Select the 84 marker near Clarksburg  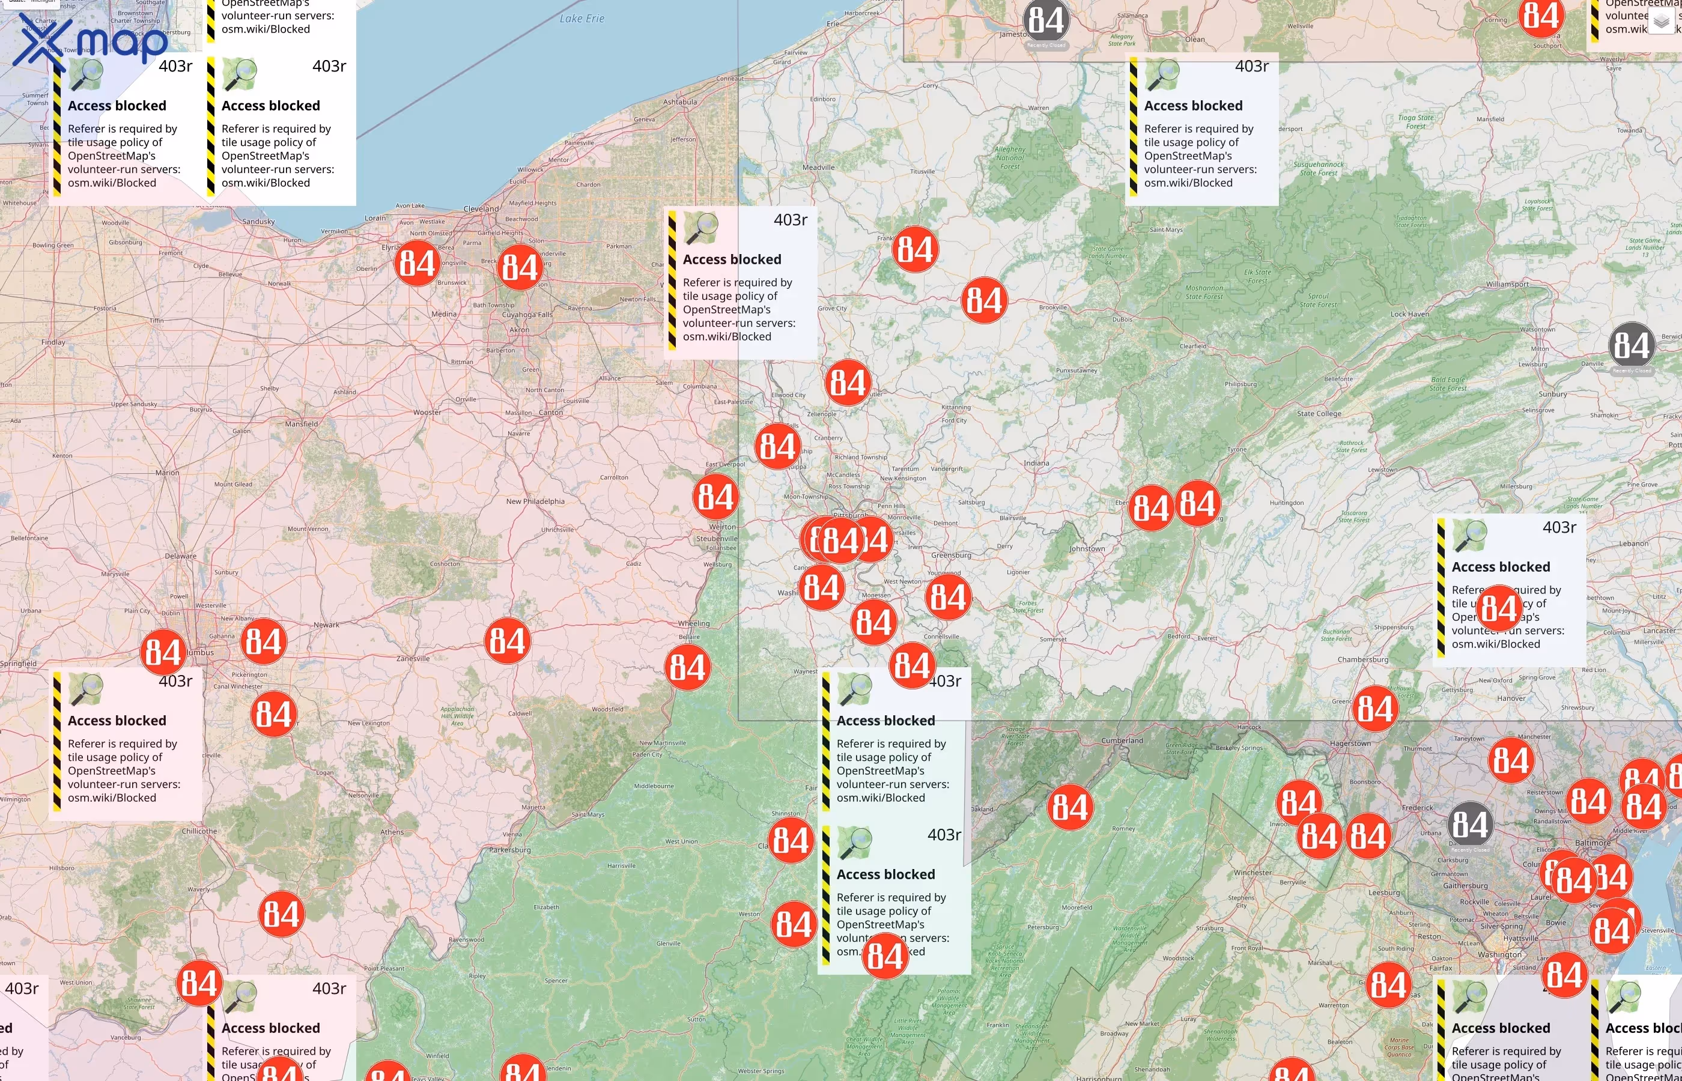791,840
